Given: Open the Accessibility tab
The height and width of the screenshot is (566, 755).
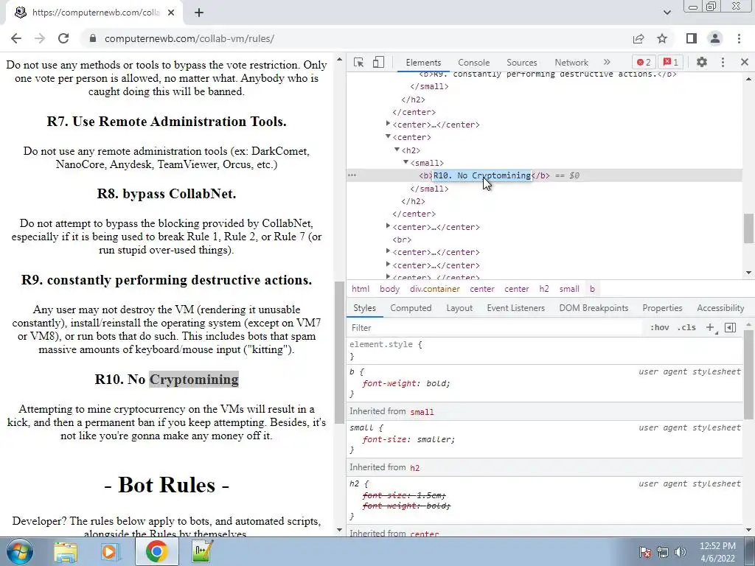Looking at the screenshot, I should (x=720, y=308).
